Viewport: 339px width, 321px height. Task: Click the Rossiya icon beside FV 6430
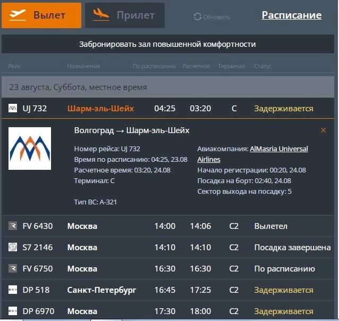coord(13,226)
